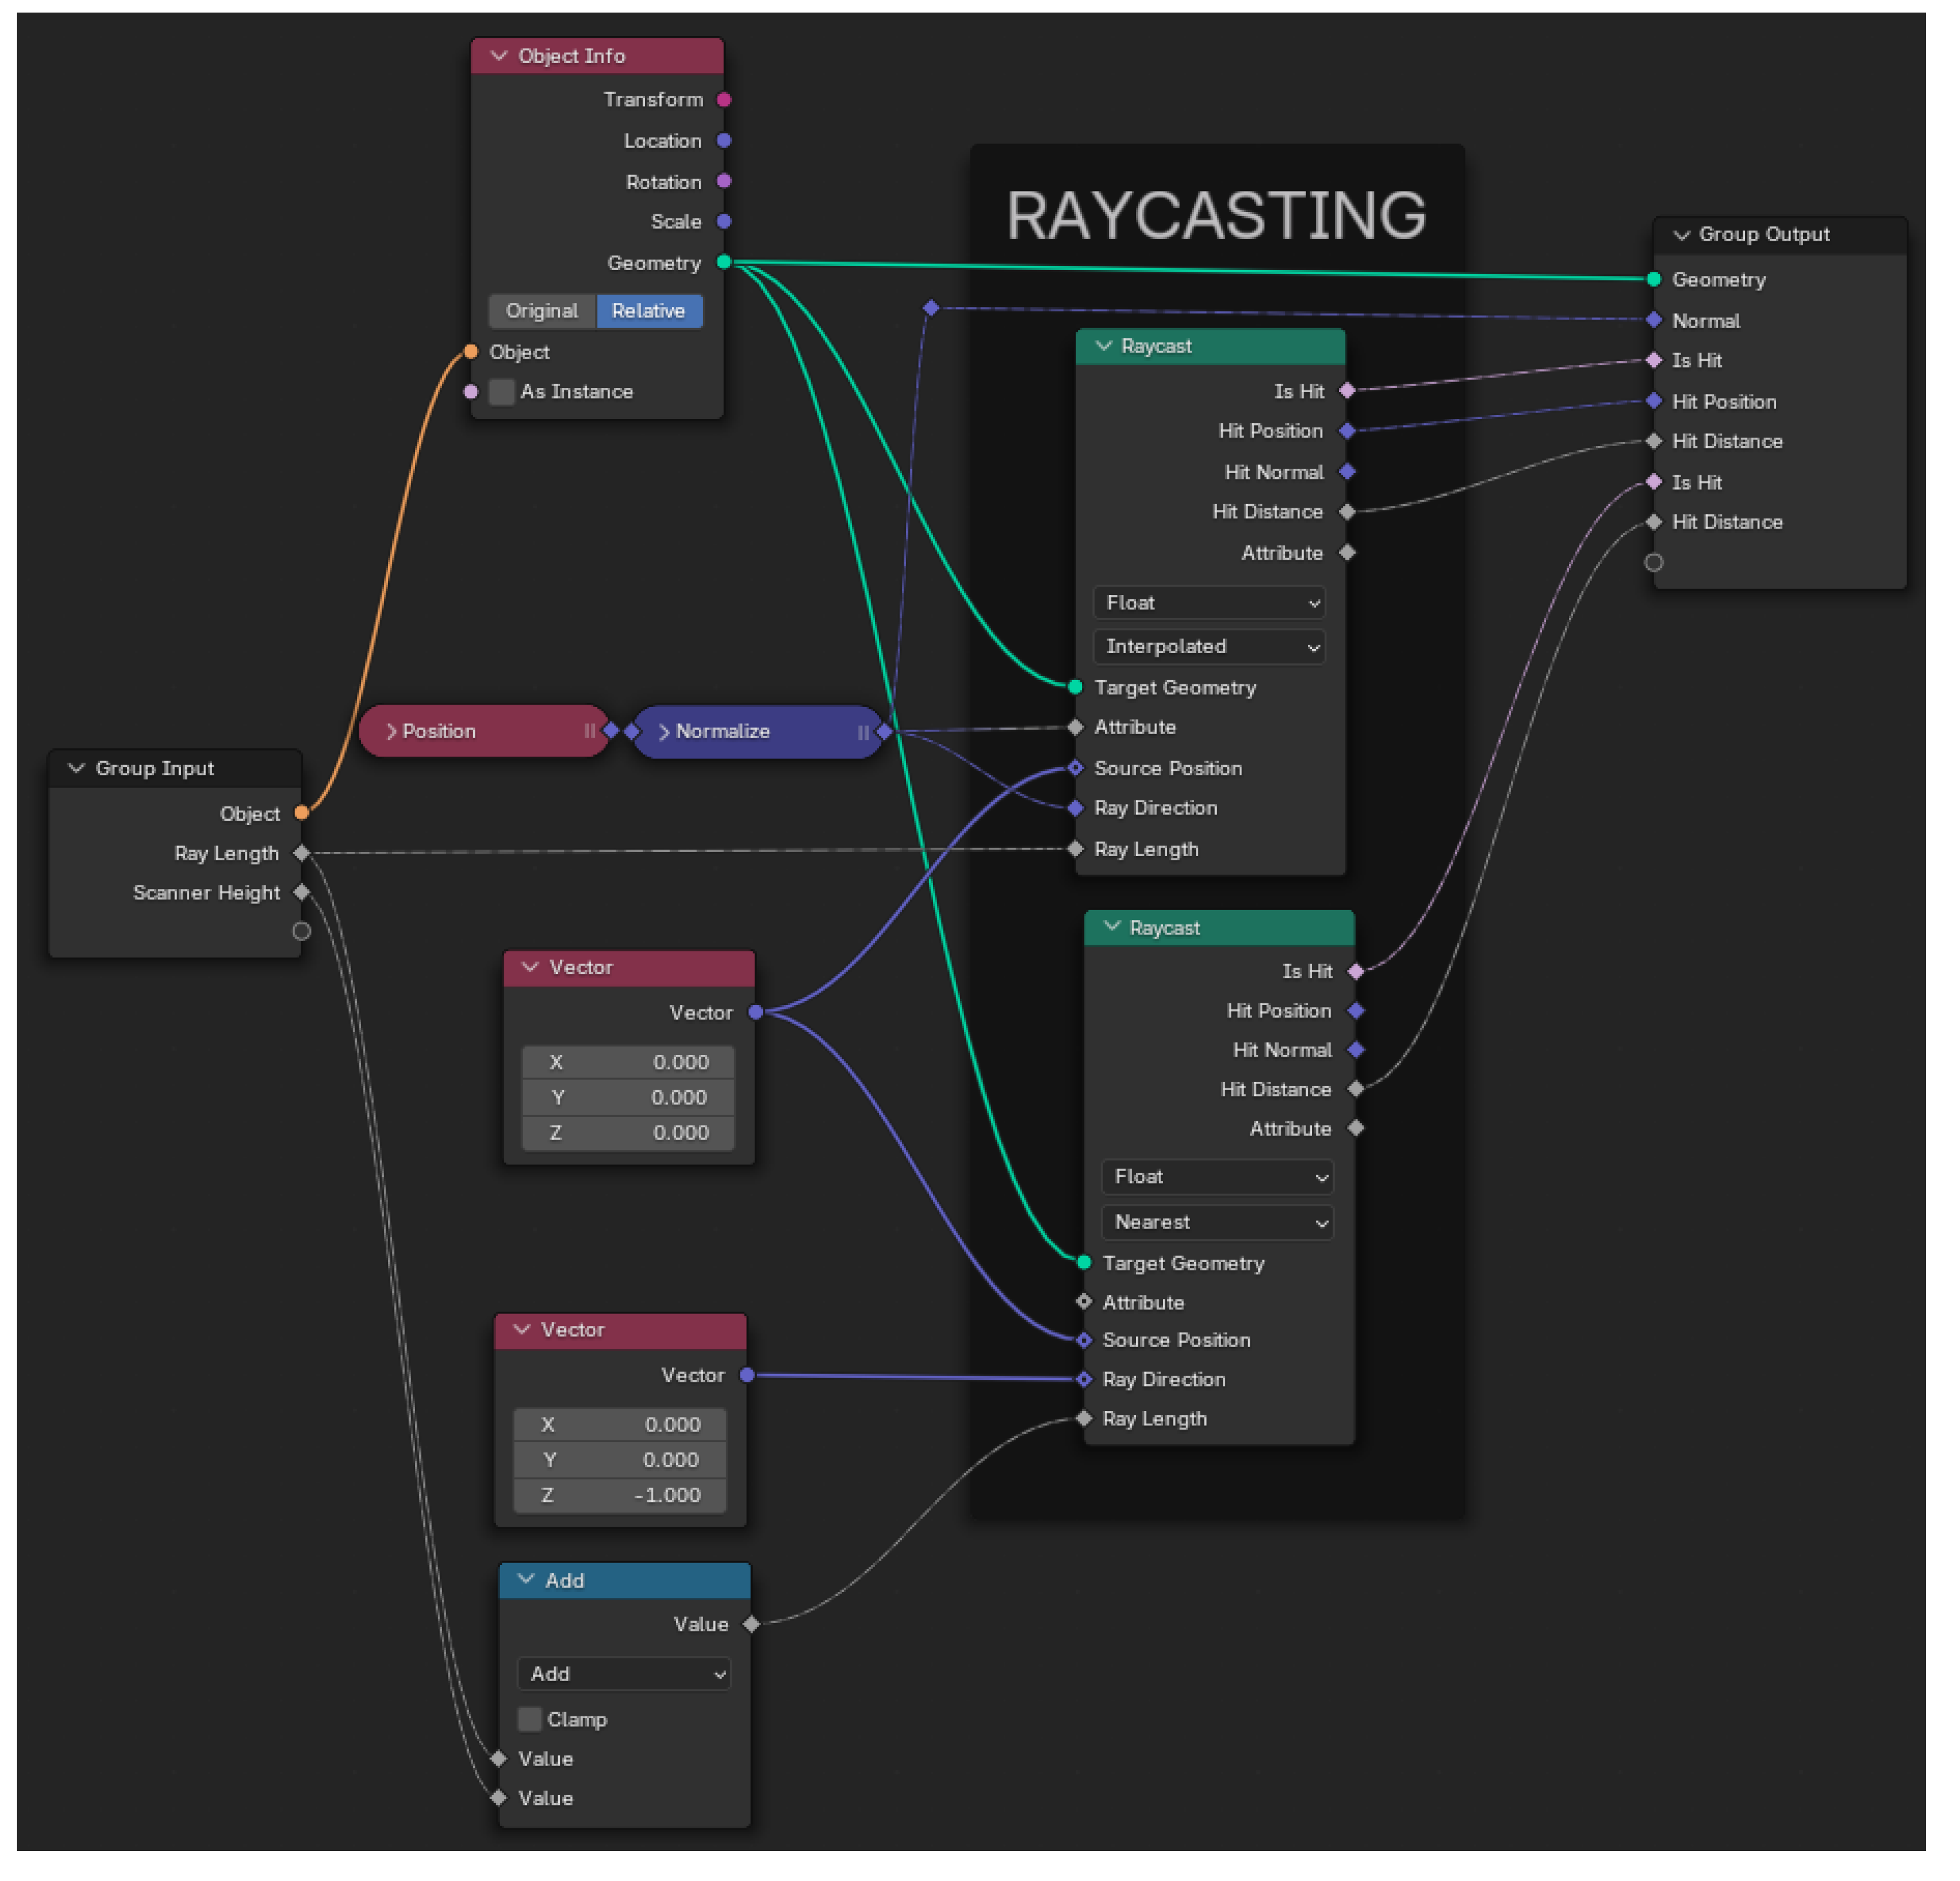The image size is (1960, 1881).
Task: Click the orange Object socket on Group Input
Action: point(301,814)
